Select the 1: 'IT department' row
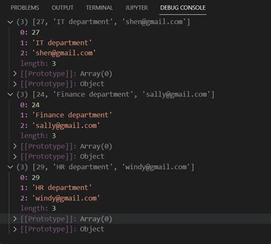271x244 pixels. coord(56,43)
